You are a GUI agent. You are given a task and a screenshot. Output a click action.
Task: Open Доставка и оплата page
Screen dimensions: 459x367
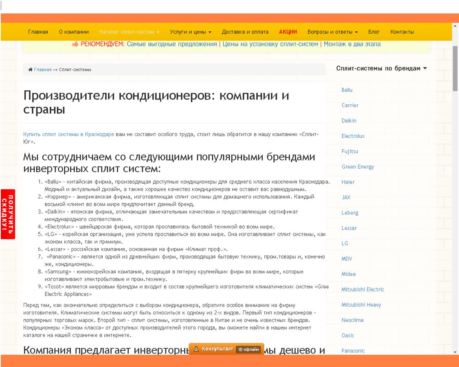245,32
